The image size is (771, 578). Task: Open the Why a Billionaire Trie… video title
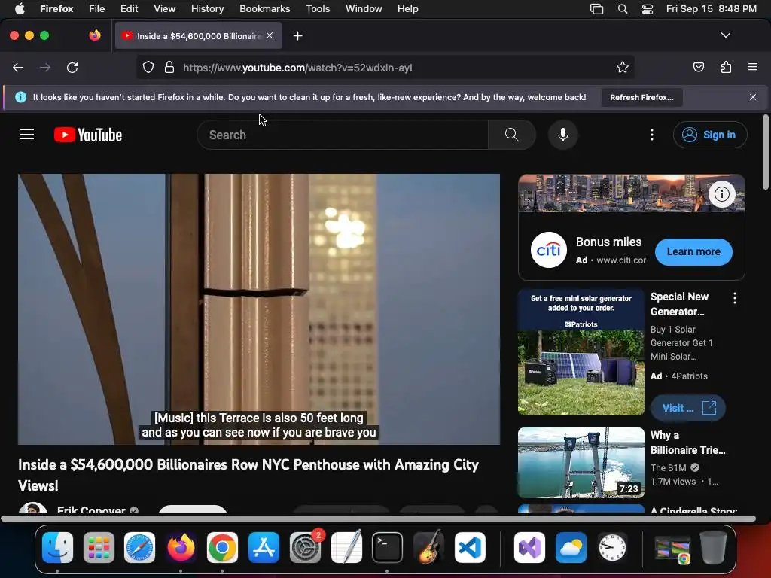pyautogui.click(x=687, y=443)
